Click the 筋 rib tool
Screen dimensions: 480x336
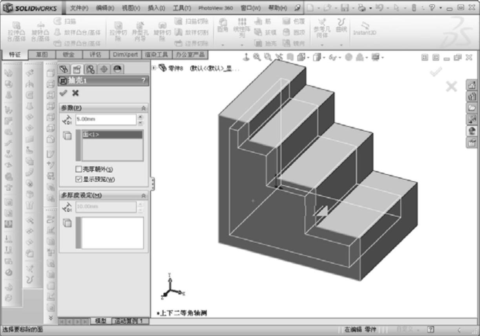[263, 22]
